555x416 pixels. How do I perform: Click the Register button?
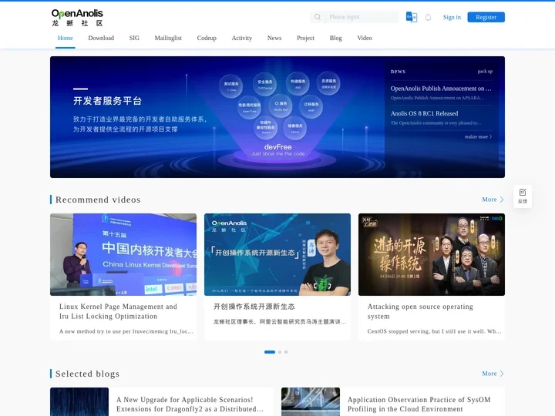(x=486, y=17)
